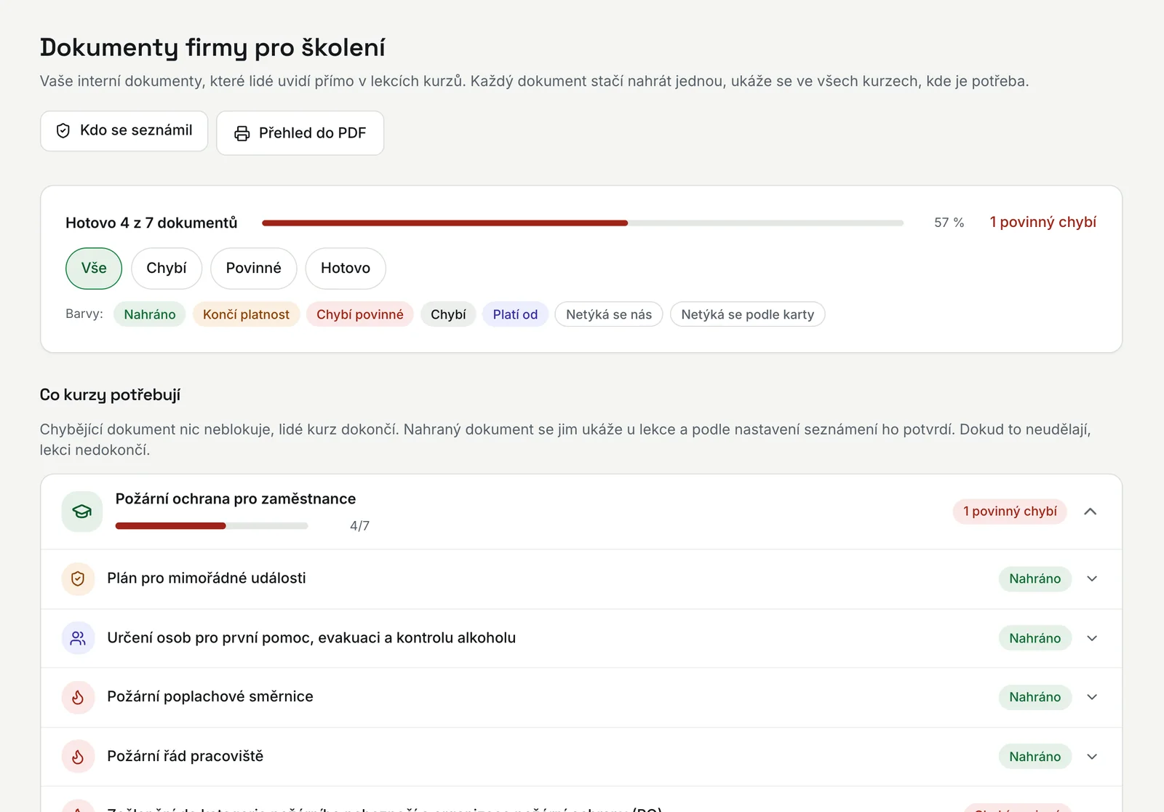This screenshot has width=1164, height=812.
Task: Open Kdo se seznámil overview
Action: [124, 131]
